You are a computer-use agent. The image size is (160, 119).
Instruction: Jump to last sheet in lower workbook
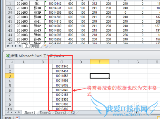[19, 112]
